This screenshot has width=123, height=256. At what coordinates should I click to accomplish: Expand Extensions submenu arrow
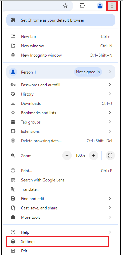tap(110, 131)
